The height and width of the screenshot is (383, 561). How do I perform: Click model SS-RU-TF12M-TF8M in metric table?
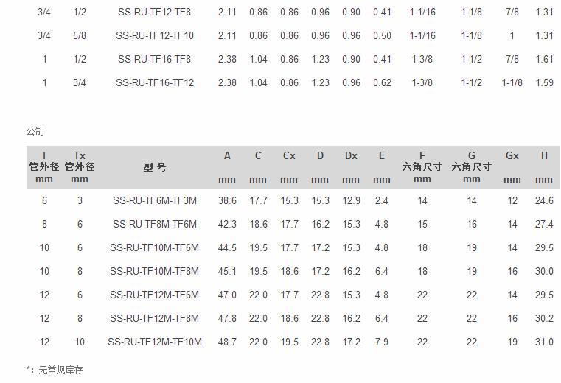[155, 318]
